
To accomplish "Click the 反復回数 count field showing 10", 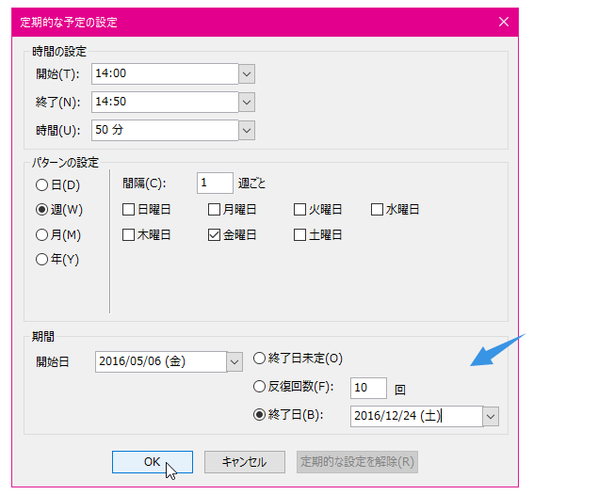I will 368,388.
